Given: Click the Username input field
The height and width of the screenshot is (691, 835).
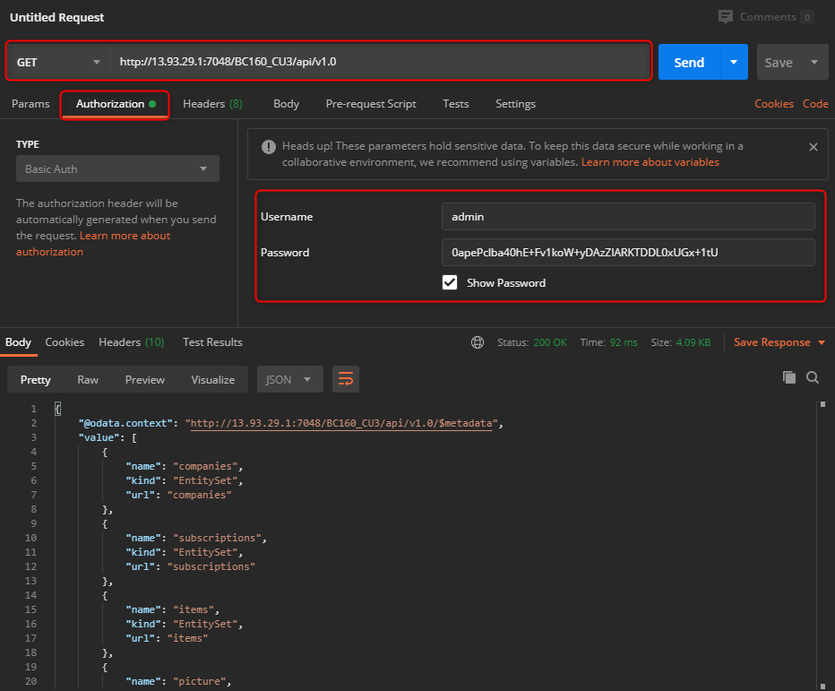Looking at the screenshot, I should pyautogui.click(x=627, y=216).
